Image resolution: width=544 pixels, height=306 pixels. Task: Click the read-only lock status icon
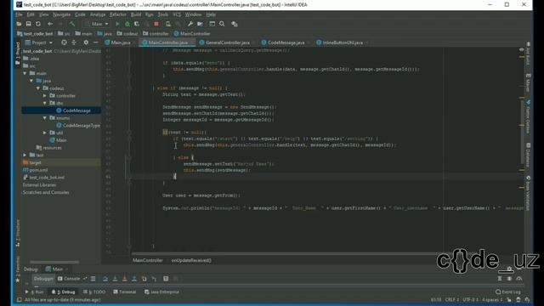click(x=508, y=300)
